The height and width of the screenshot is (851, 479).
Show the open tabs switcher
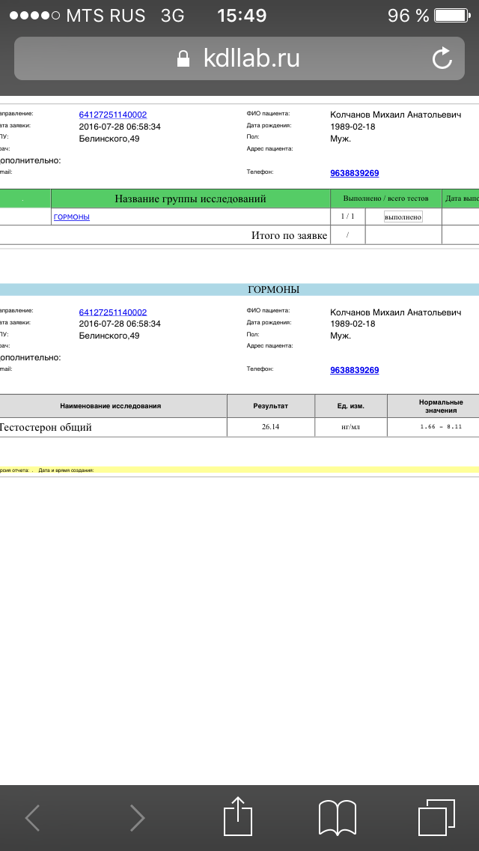pyautogui.click(x=436, y=817)
